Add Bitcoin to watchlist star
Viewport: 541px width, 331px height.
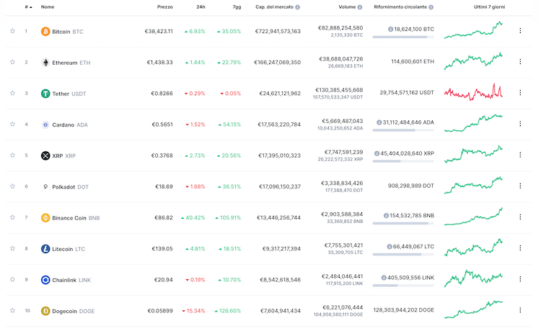(x=12, y=31)
